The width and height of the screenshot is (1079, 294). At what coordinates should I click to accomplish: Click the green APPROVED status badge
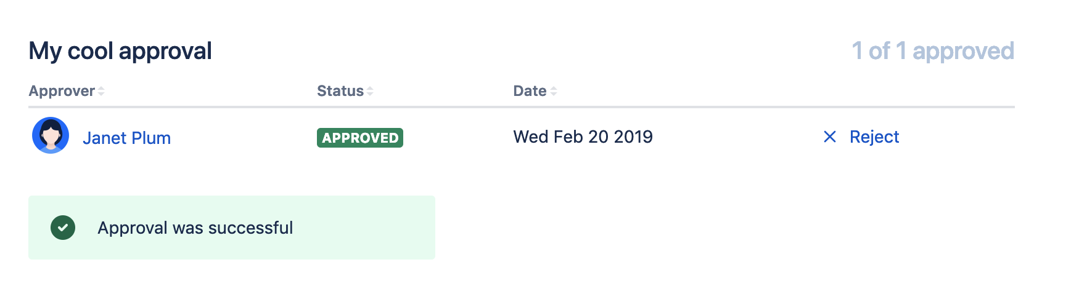coord(360,138)
